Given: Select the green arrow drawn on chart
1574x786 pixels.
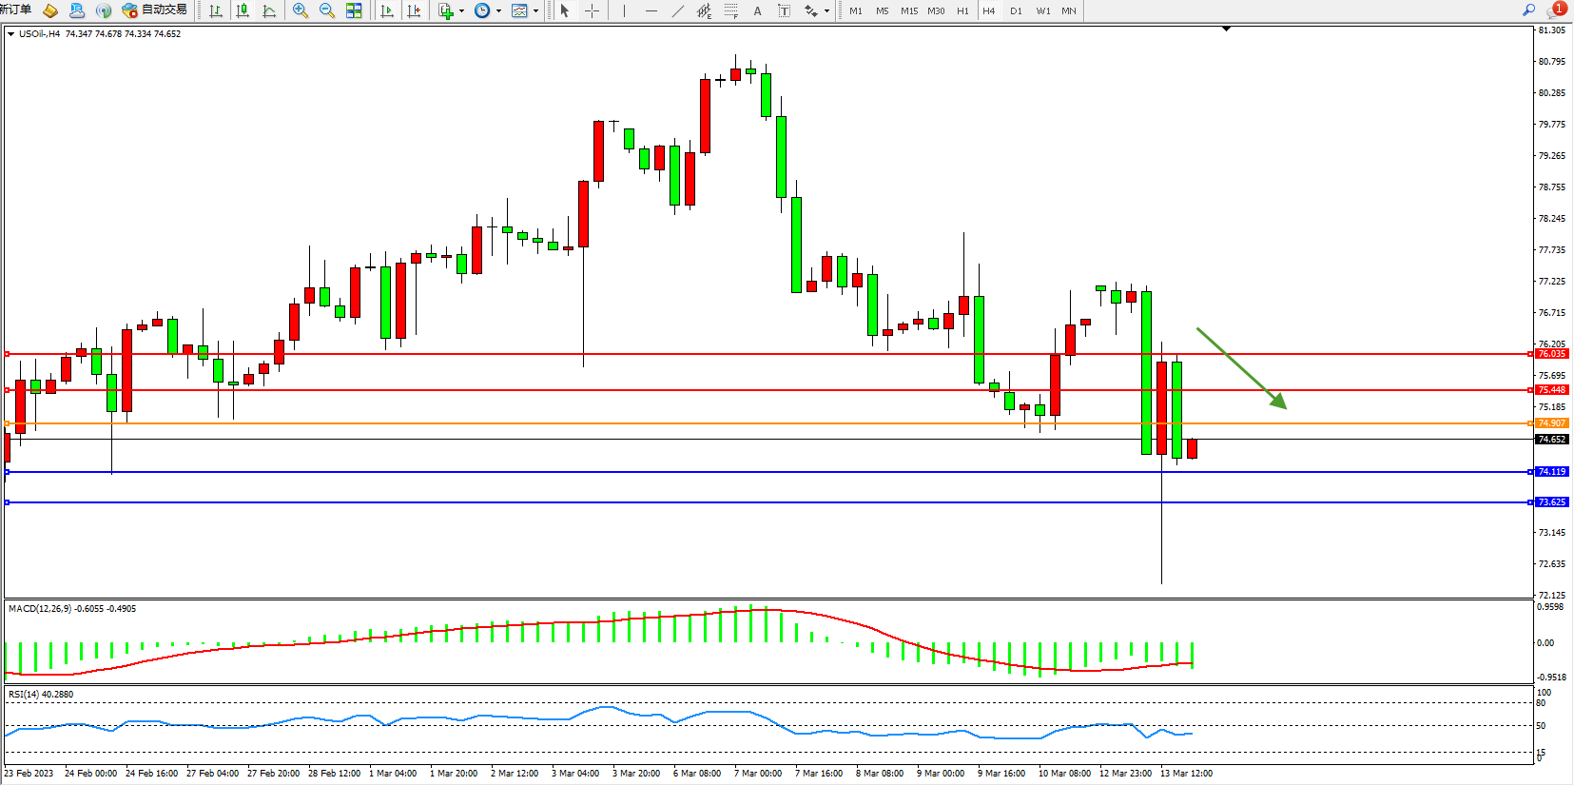Looking at the screenshot, I should point(1240,367).
